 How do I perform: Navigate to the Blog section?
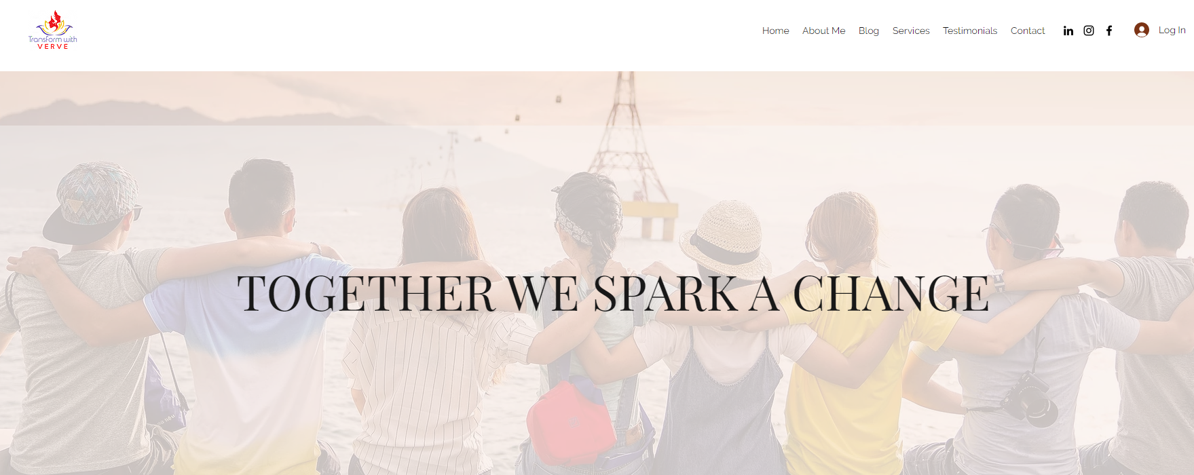[x=868, y=31]
